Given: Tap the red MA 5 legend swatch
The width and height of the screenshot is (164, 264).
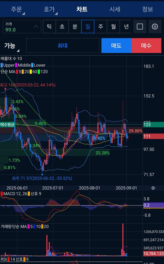Looking at the screenshot, I should pos(17,72).
